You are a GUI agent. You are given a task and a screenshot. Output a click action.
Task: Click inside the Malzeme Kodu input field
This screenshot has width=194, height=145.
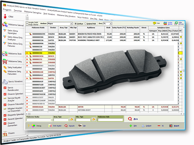[38, 120]
